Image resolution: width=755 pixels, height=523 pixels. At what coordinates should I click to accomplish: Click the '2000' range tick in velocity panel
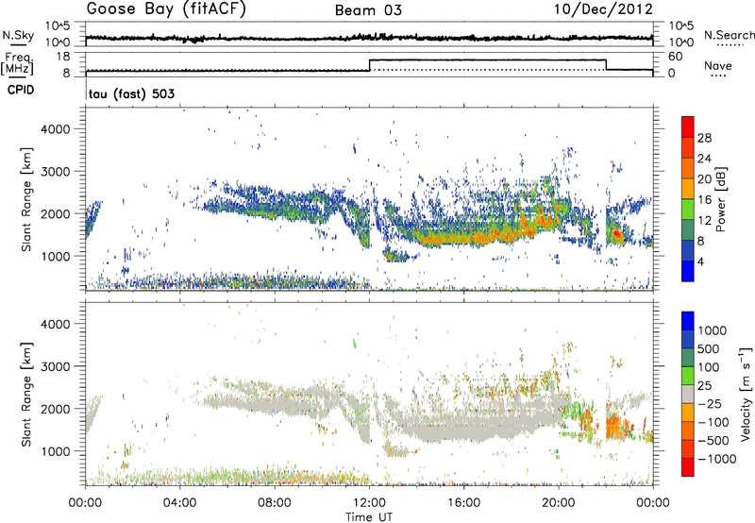pyautogui.click(x=55, y=409)
